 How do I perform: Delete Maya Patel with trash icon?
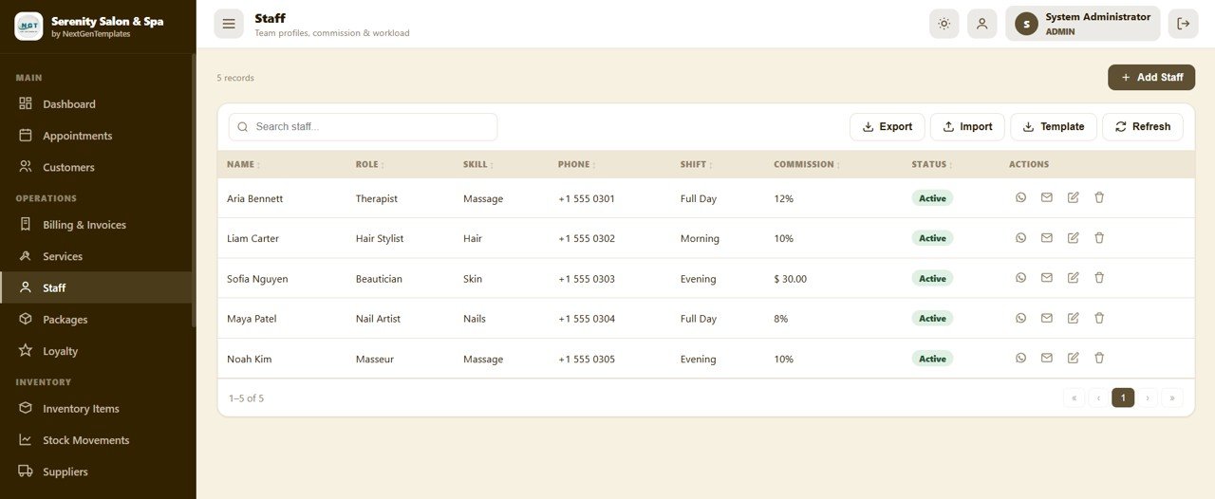click(x=1099, y=318)
